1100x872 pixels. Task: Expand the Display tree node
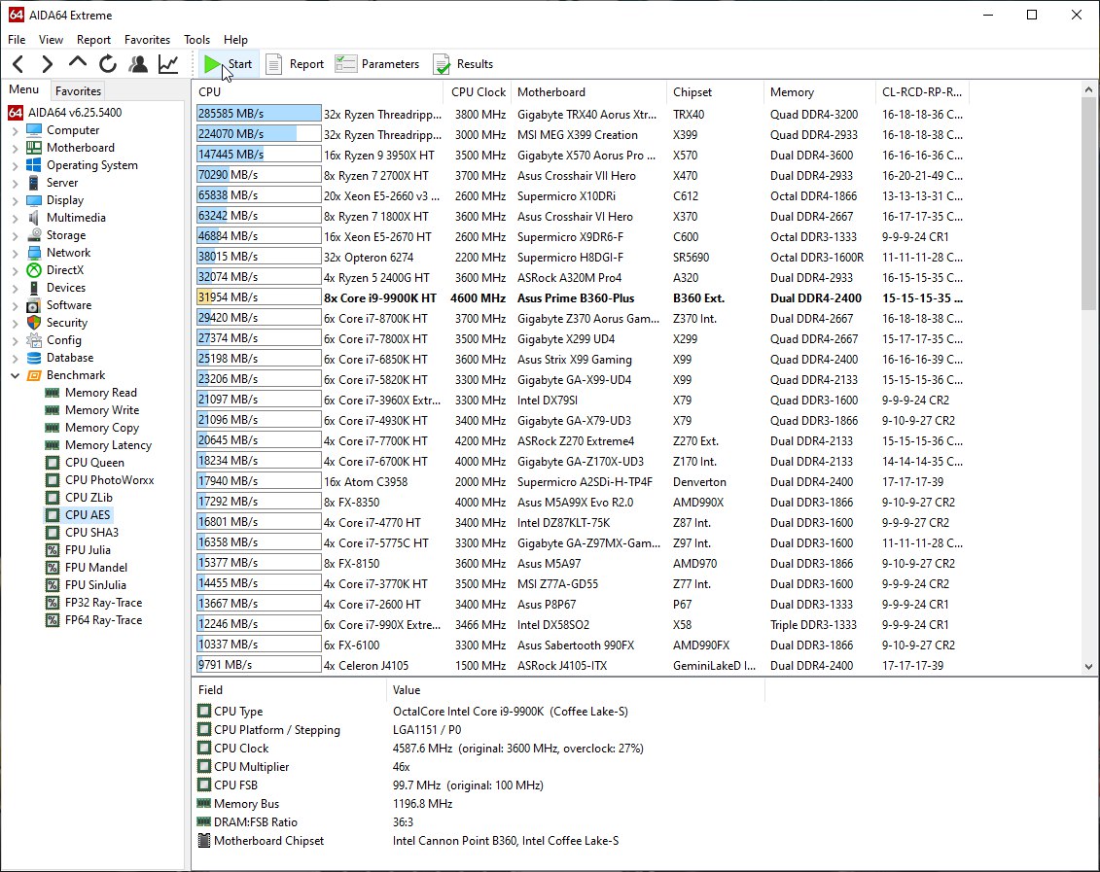tap(16, 200)
